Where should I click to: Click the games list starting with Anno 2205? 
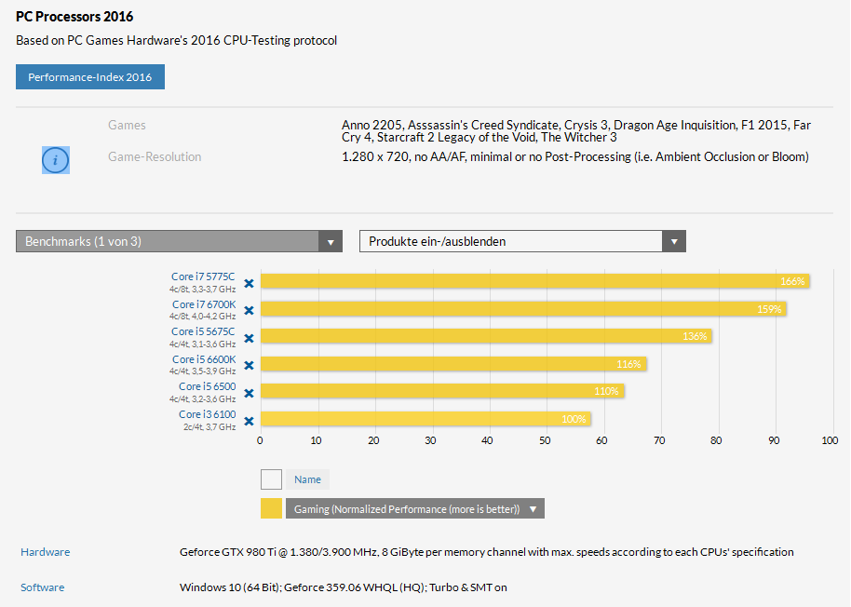(x=576, y=130)
